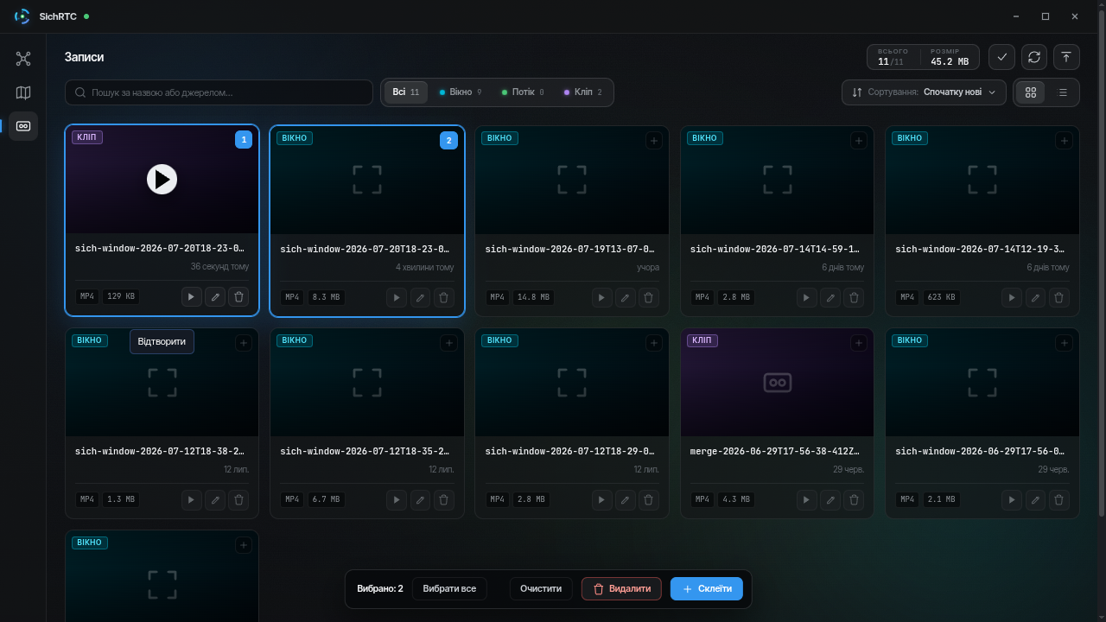Filter recordings by 'Вікно' tab
The width and height of the screenshot is (1106, 622).
(x=461, y=92)
